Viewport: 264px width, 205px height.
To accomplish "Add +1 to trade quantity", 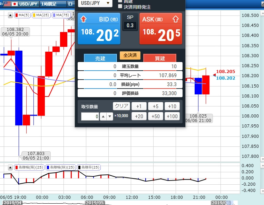I will pos(139,106).
